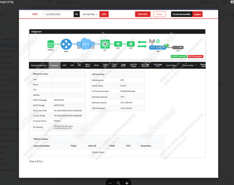
Task: Click the BRAS router icon in topology
Action: (66, 44)
